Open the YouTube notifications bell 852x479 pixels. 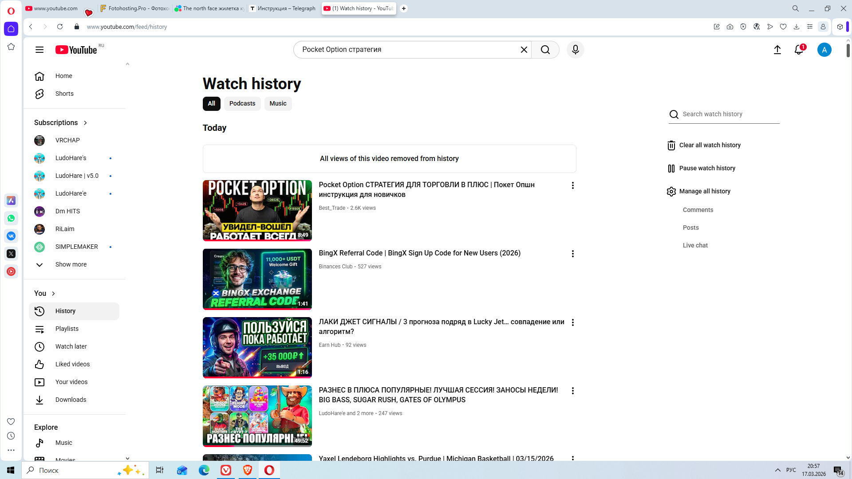pos(799,50)
